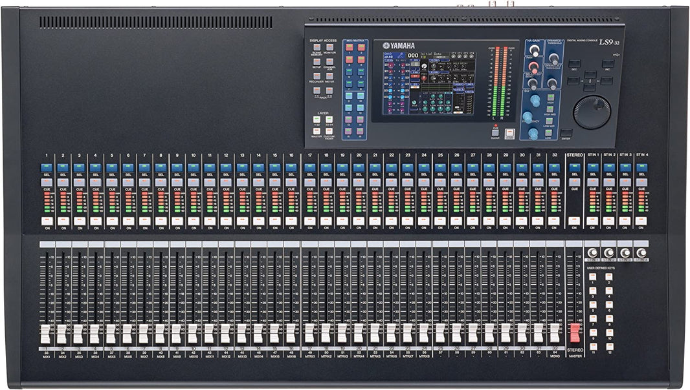Click the channel 1 fader cap
690x390 pixels.
tap(46, 334)
